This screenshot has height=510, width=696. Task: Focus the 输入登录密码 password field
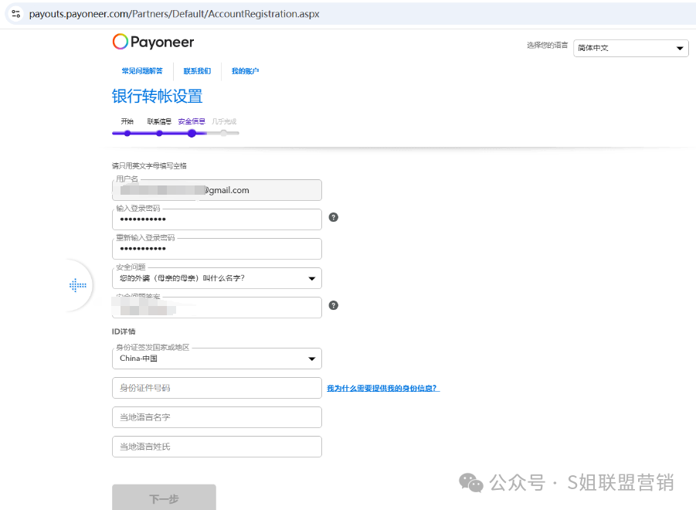217,219
